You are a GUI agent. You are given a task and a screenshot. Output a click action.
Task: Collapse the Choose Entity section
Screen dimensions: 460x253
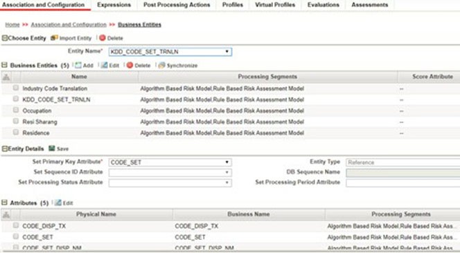coord(4,38)
